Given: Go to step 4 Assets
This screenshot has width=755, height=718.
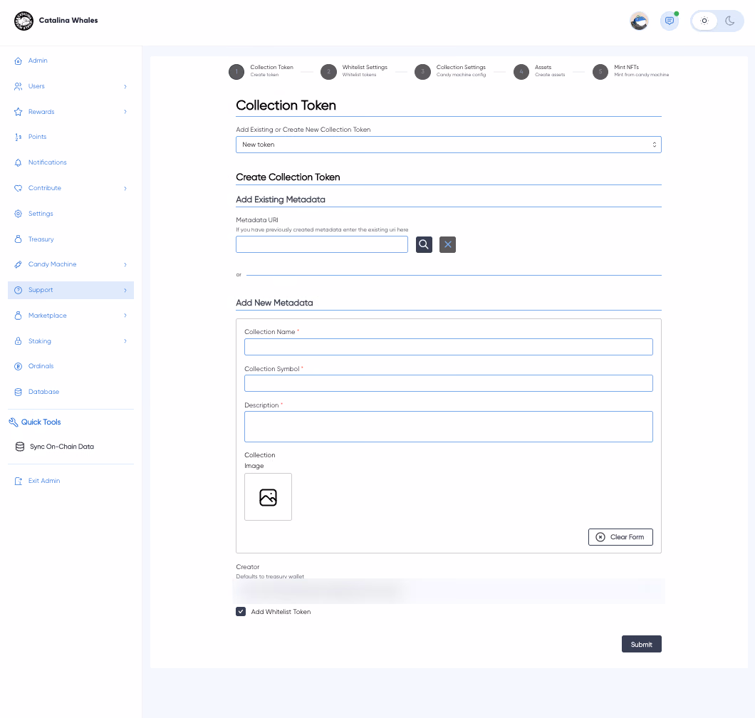Looking at the screenshot, I should pos(539,71).
